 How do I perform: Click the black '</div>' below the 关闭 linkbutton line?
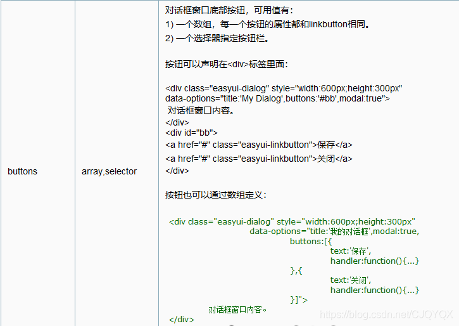pos(177,171)
